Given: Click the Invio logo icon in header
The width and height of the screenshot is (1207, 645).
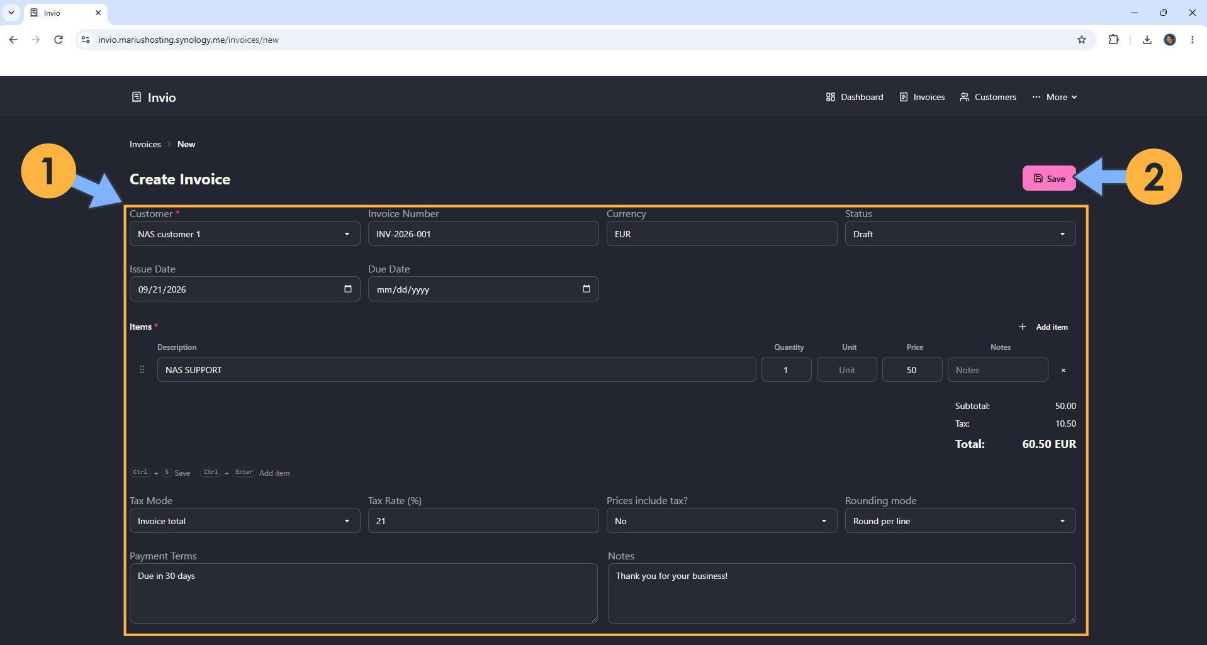Looking at the screenshot, I should pos(136,97).
